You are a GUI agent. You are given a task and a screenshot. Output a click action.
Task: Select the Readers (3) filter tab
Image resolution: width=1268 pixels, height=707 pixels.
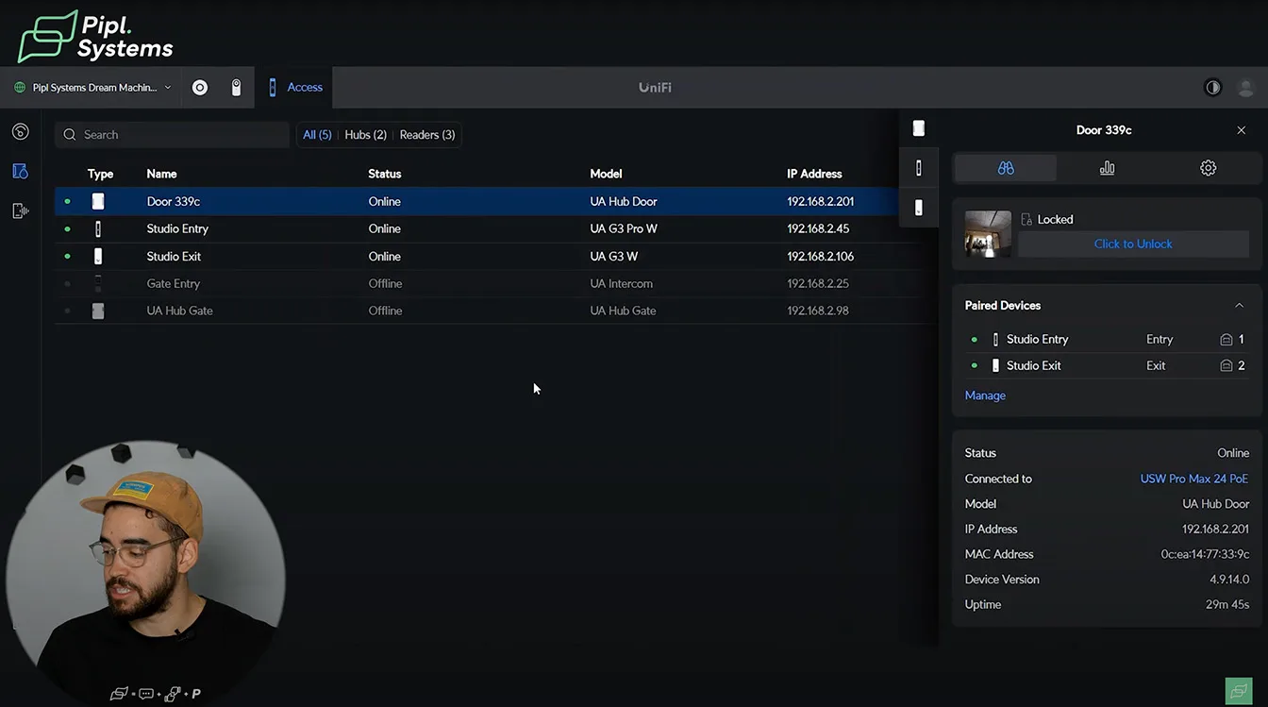[427, 135]
